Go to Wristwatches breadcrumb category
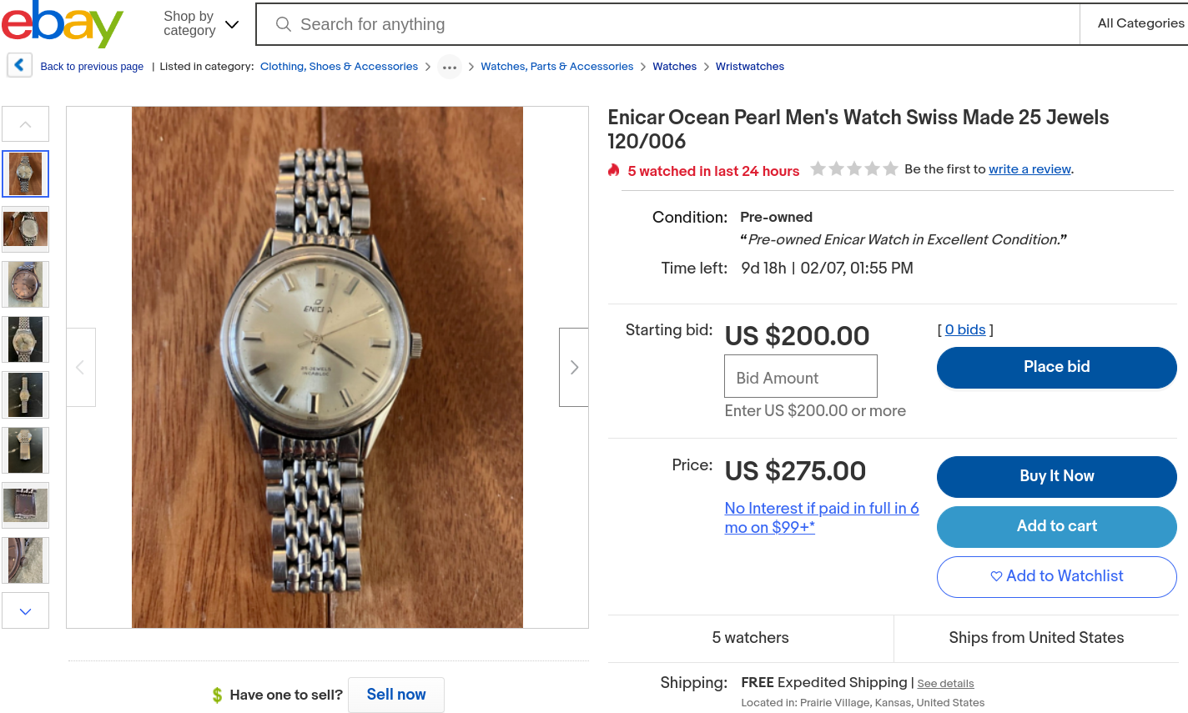 click(749, 67)
